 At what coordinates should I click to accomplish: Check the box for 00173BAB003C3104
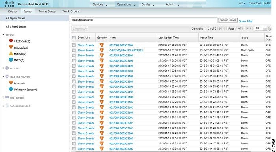coord(74,61)
